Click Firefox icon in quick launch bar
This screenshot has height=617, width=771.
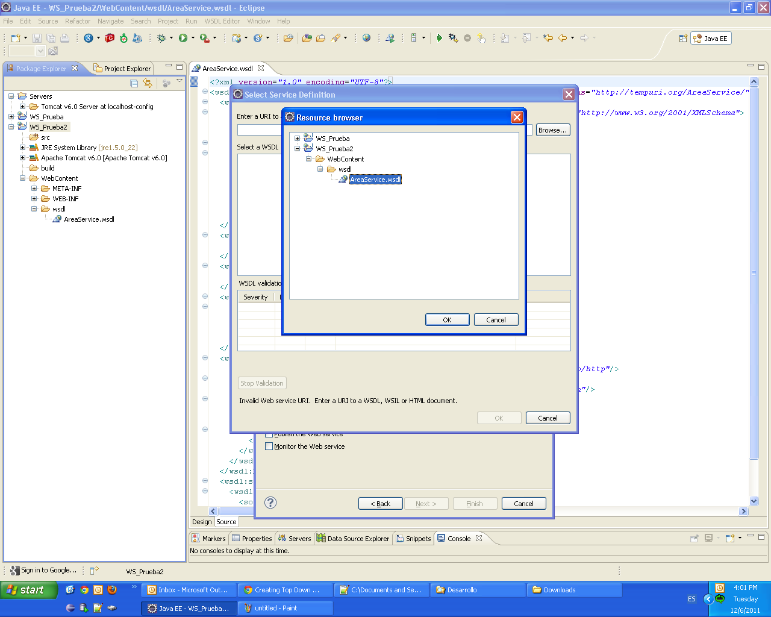coord(112,590)
